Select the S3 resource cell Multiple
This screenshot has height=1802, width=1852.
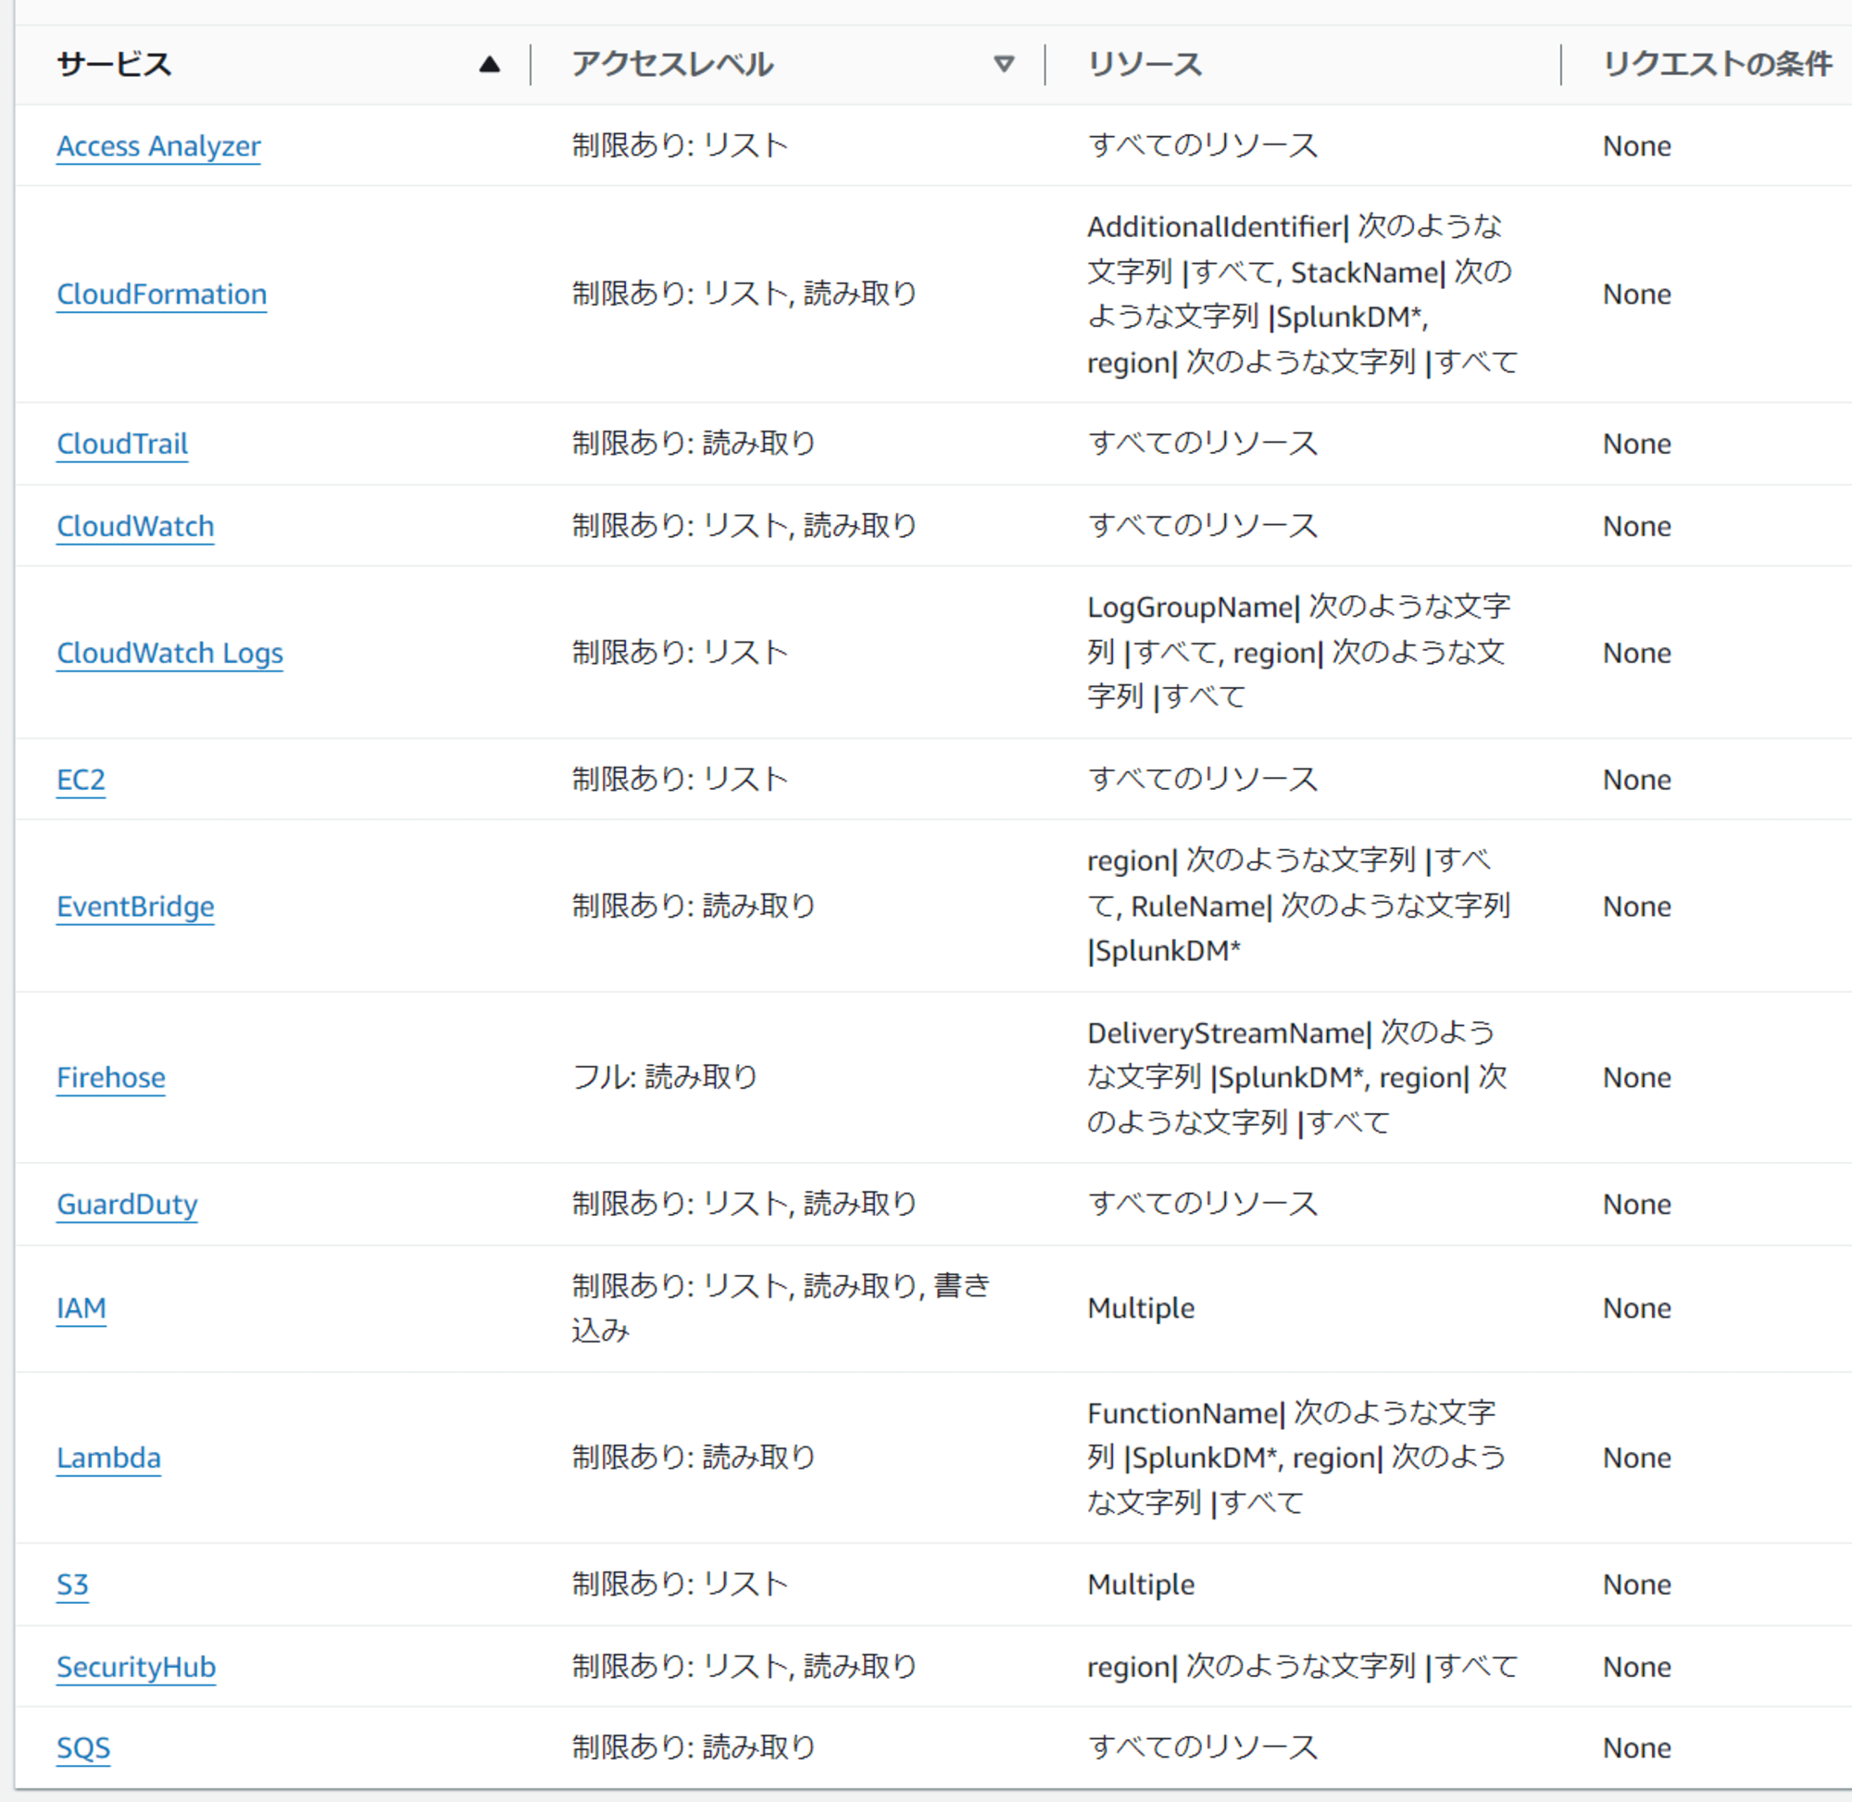tap(1141, 1585)
